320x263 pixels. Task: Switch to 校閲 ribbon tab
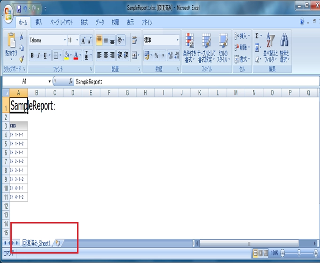115,23
